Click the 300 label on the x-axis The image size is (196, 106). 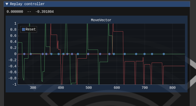tap(33, 88)
